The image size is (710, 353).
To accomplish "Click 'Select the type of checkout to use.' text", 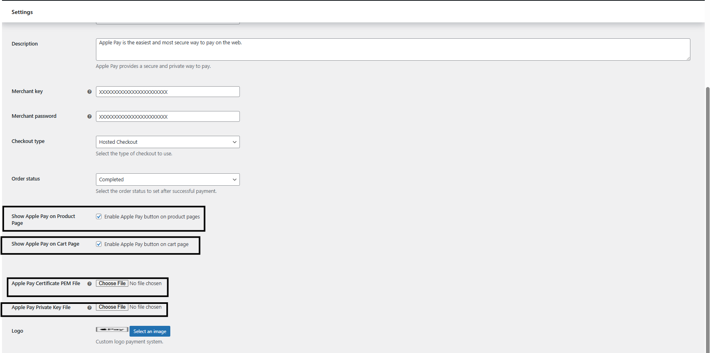I will [x=134, y=154].
